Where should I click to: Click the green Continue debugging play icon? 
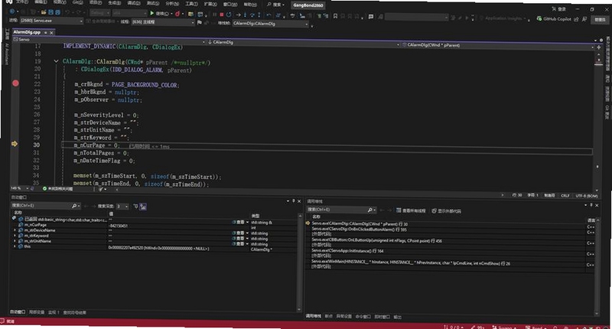(151, 13)
